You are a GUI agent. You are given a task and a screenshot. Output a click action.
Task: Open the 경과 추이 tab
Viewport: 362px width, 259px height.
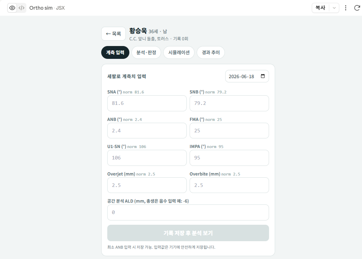pos(211,52)
